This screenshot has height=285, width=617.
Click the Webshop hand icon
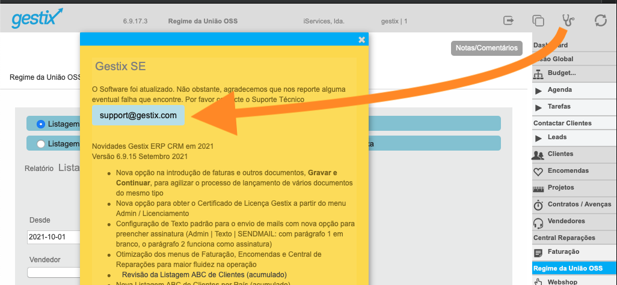click(x=538, y=281)
